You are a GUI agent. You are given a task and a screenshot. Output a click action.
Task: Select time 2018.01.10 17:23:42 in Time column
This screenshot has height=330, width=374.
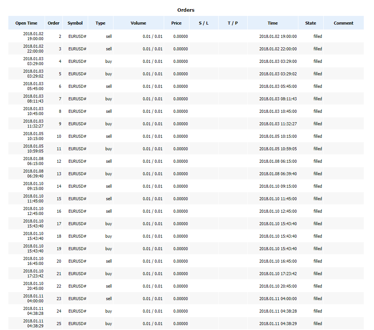tap(278, 274)
